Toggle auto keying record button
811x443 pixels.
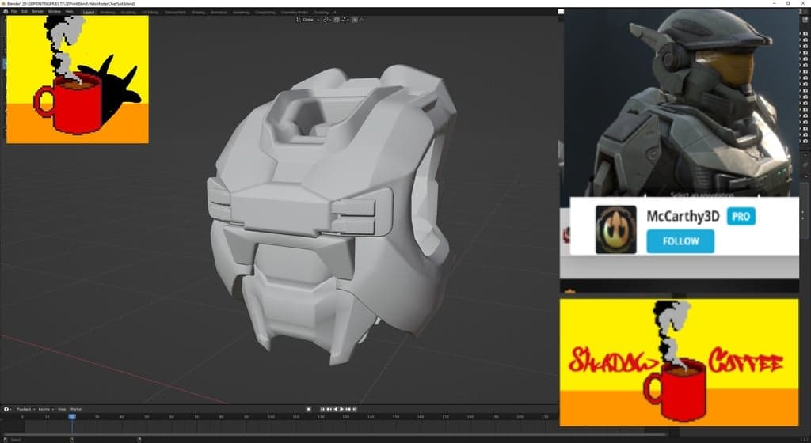[309, 409]
